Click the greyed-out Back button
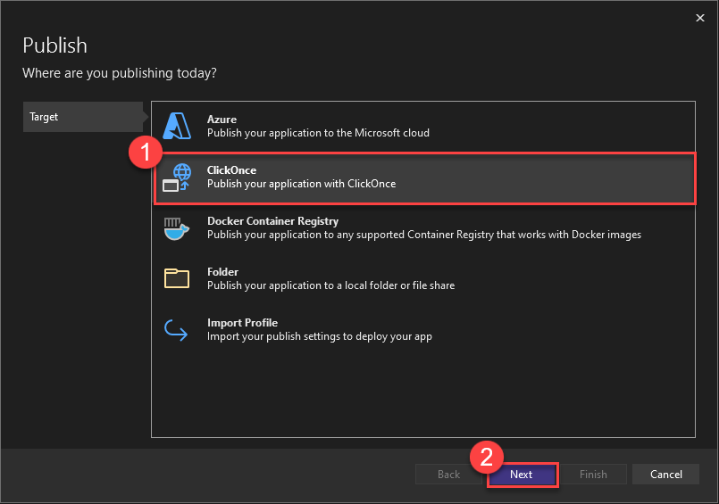 coord(448,475)
